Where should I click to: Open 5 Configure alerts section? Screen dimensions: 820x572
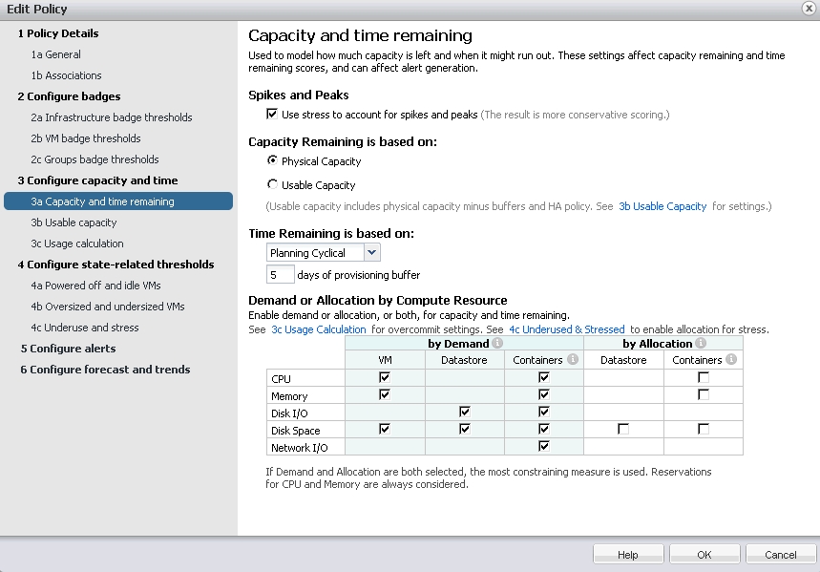point(68,349)
